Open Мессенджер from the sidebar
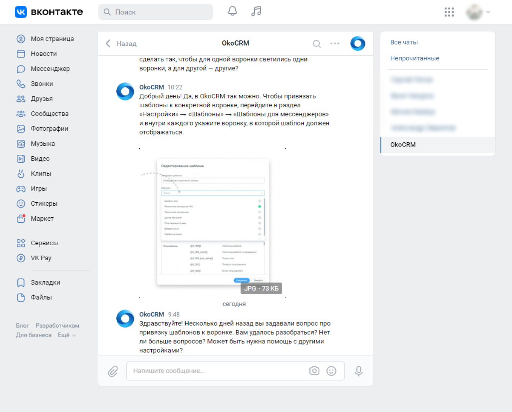The image size is (512, 412). pos(50,69)
